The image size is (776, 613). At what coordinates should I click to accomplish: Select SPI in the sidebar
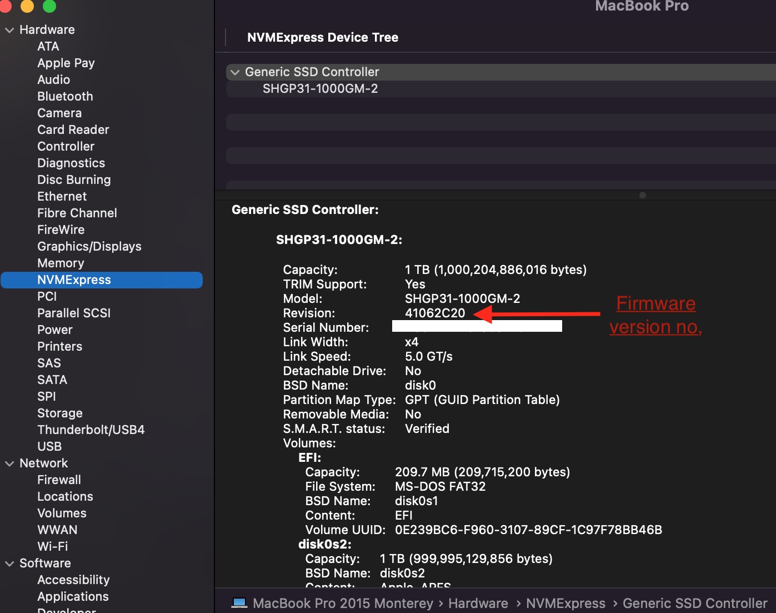point(47,397)
